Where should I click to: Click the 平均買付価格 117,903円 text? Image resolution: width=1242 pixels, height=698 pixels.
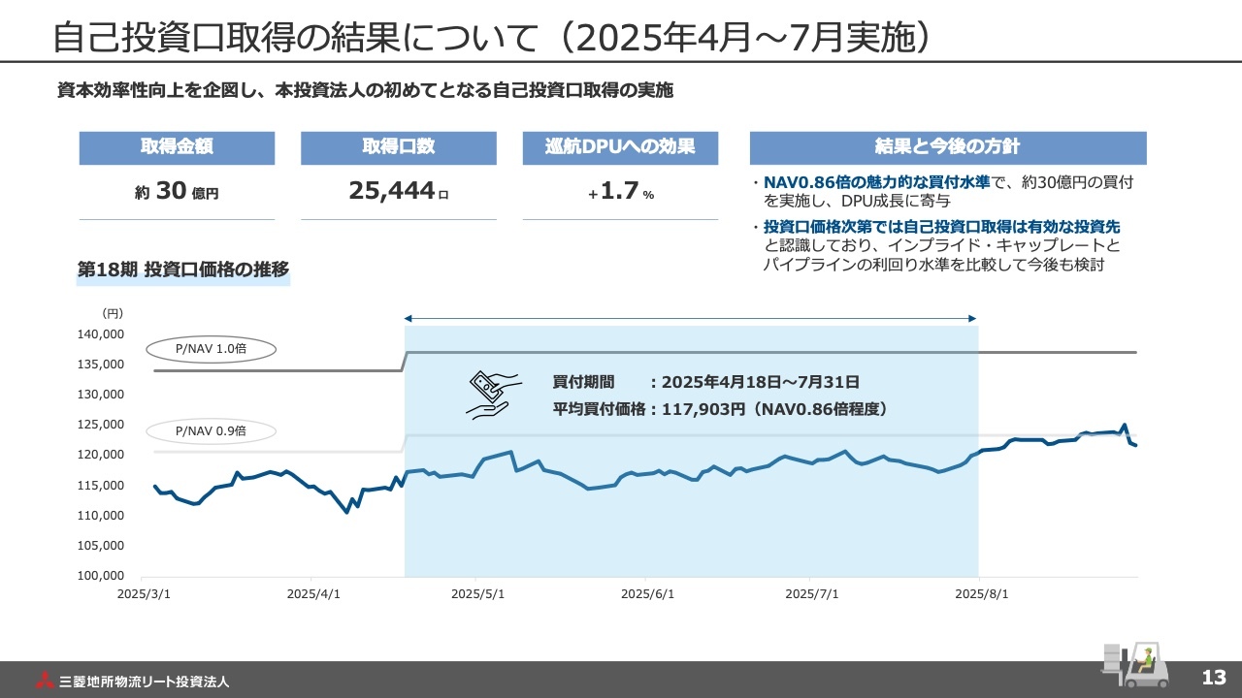point(720,409)
